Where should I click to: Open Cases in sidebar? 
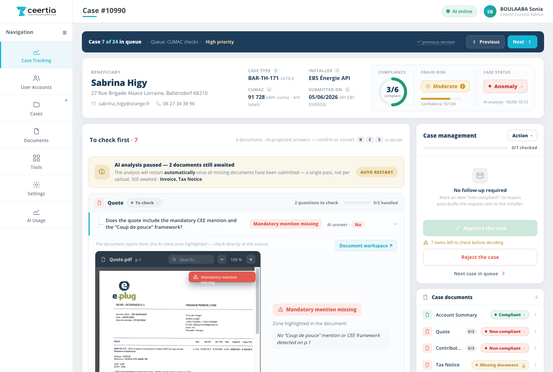36,108
